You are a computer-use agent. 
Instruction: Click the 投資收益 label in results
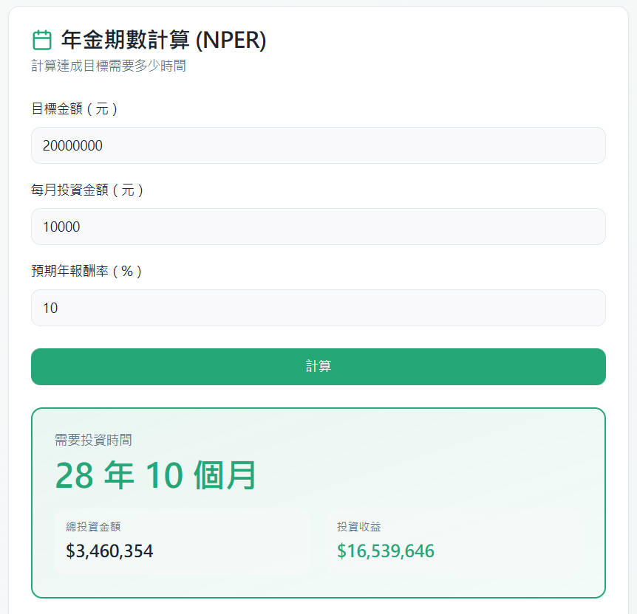[x=359, y=526]
